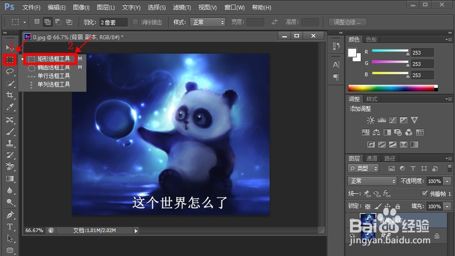This screenshot has height=256, width=455.
Task: Open the Layers panel options menu
Action: [449, 158]
